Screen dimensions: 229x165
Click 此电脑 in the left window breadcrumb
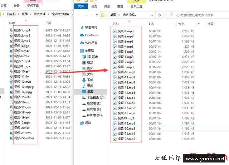tap(11, 14)
